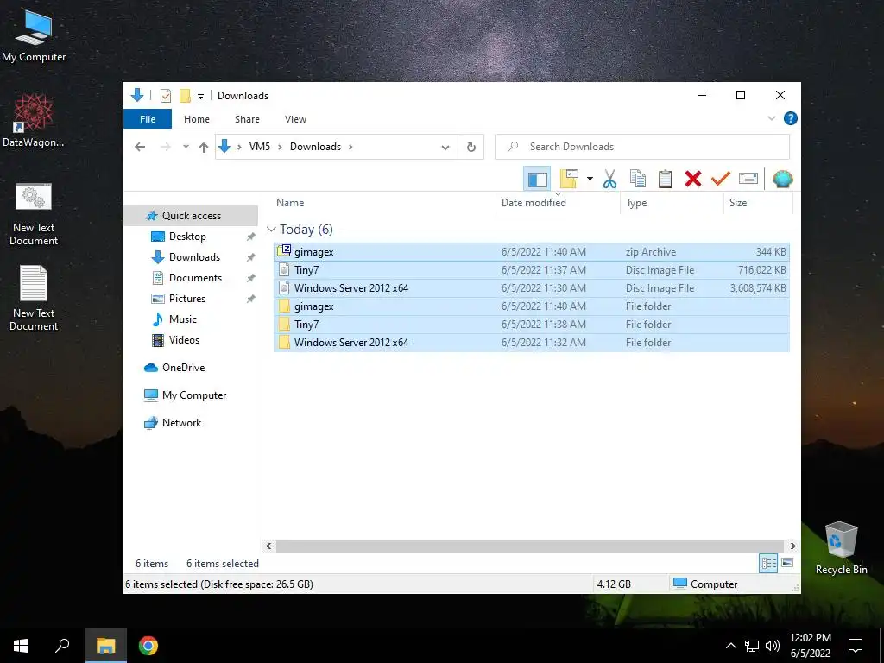
Task: Click the red X Delete icon
Action: 693,179
